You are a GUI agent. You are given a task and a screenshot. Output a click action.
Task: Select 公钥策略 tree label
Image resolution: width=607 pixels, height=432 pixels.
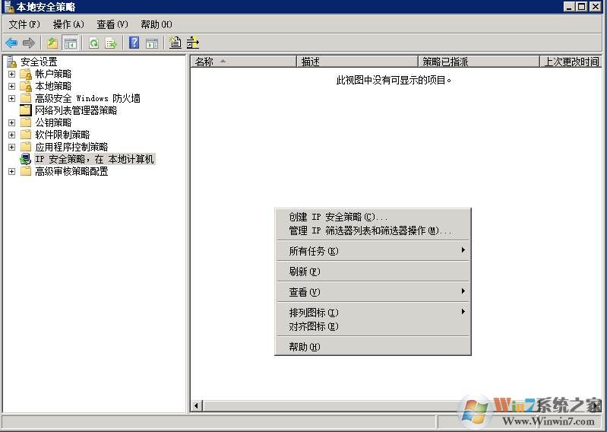pos(53,122)
